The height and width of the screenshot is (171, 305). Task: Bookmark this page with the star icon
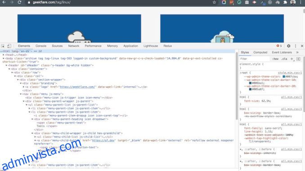coord(214,2)
